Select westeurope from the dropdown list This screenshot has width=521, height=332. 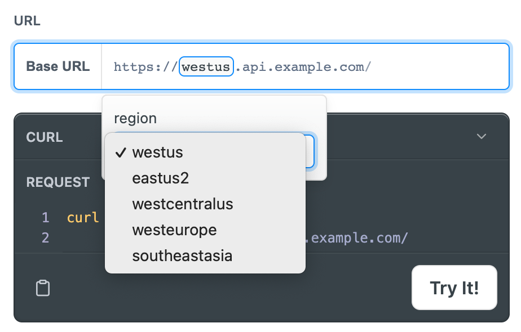205,230
